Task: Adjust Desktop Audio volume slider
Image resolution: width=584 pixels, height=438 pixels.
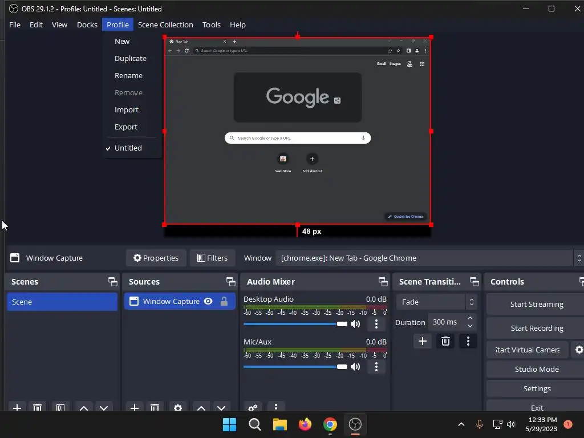Action: pyautogui.click(x=295, y=324)
